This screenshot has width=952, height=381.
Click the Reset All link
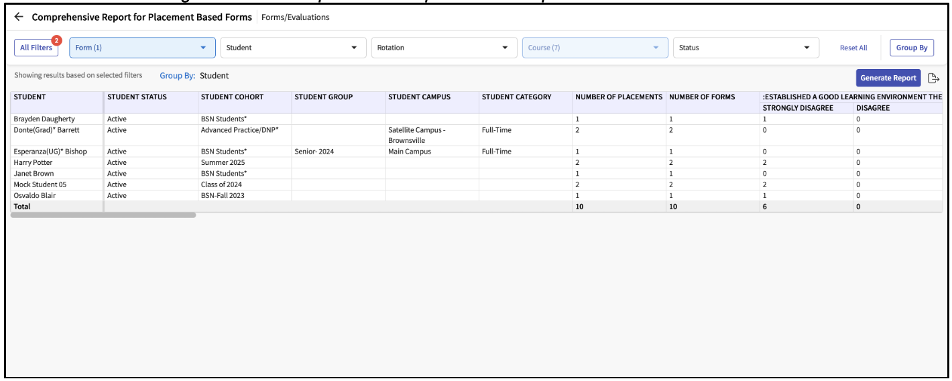pyautogui.click(x=853, y=48)
